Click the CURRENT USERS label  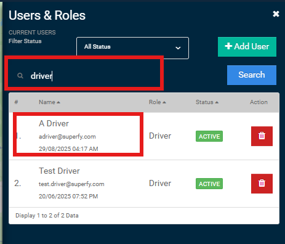32,33
